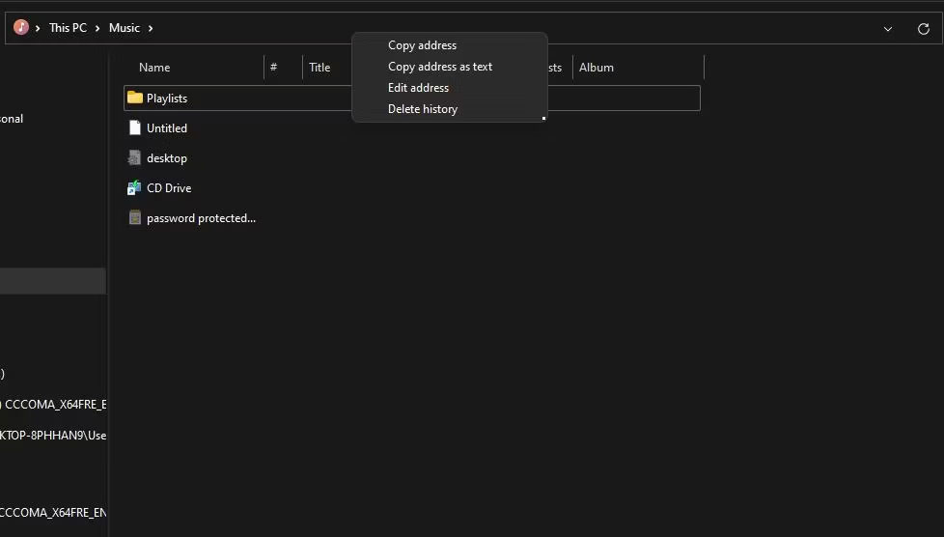Select the CD Drive item name
This screenshot has height=537, width=944.
[x=169, y=188]
